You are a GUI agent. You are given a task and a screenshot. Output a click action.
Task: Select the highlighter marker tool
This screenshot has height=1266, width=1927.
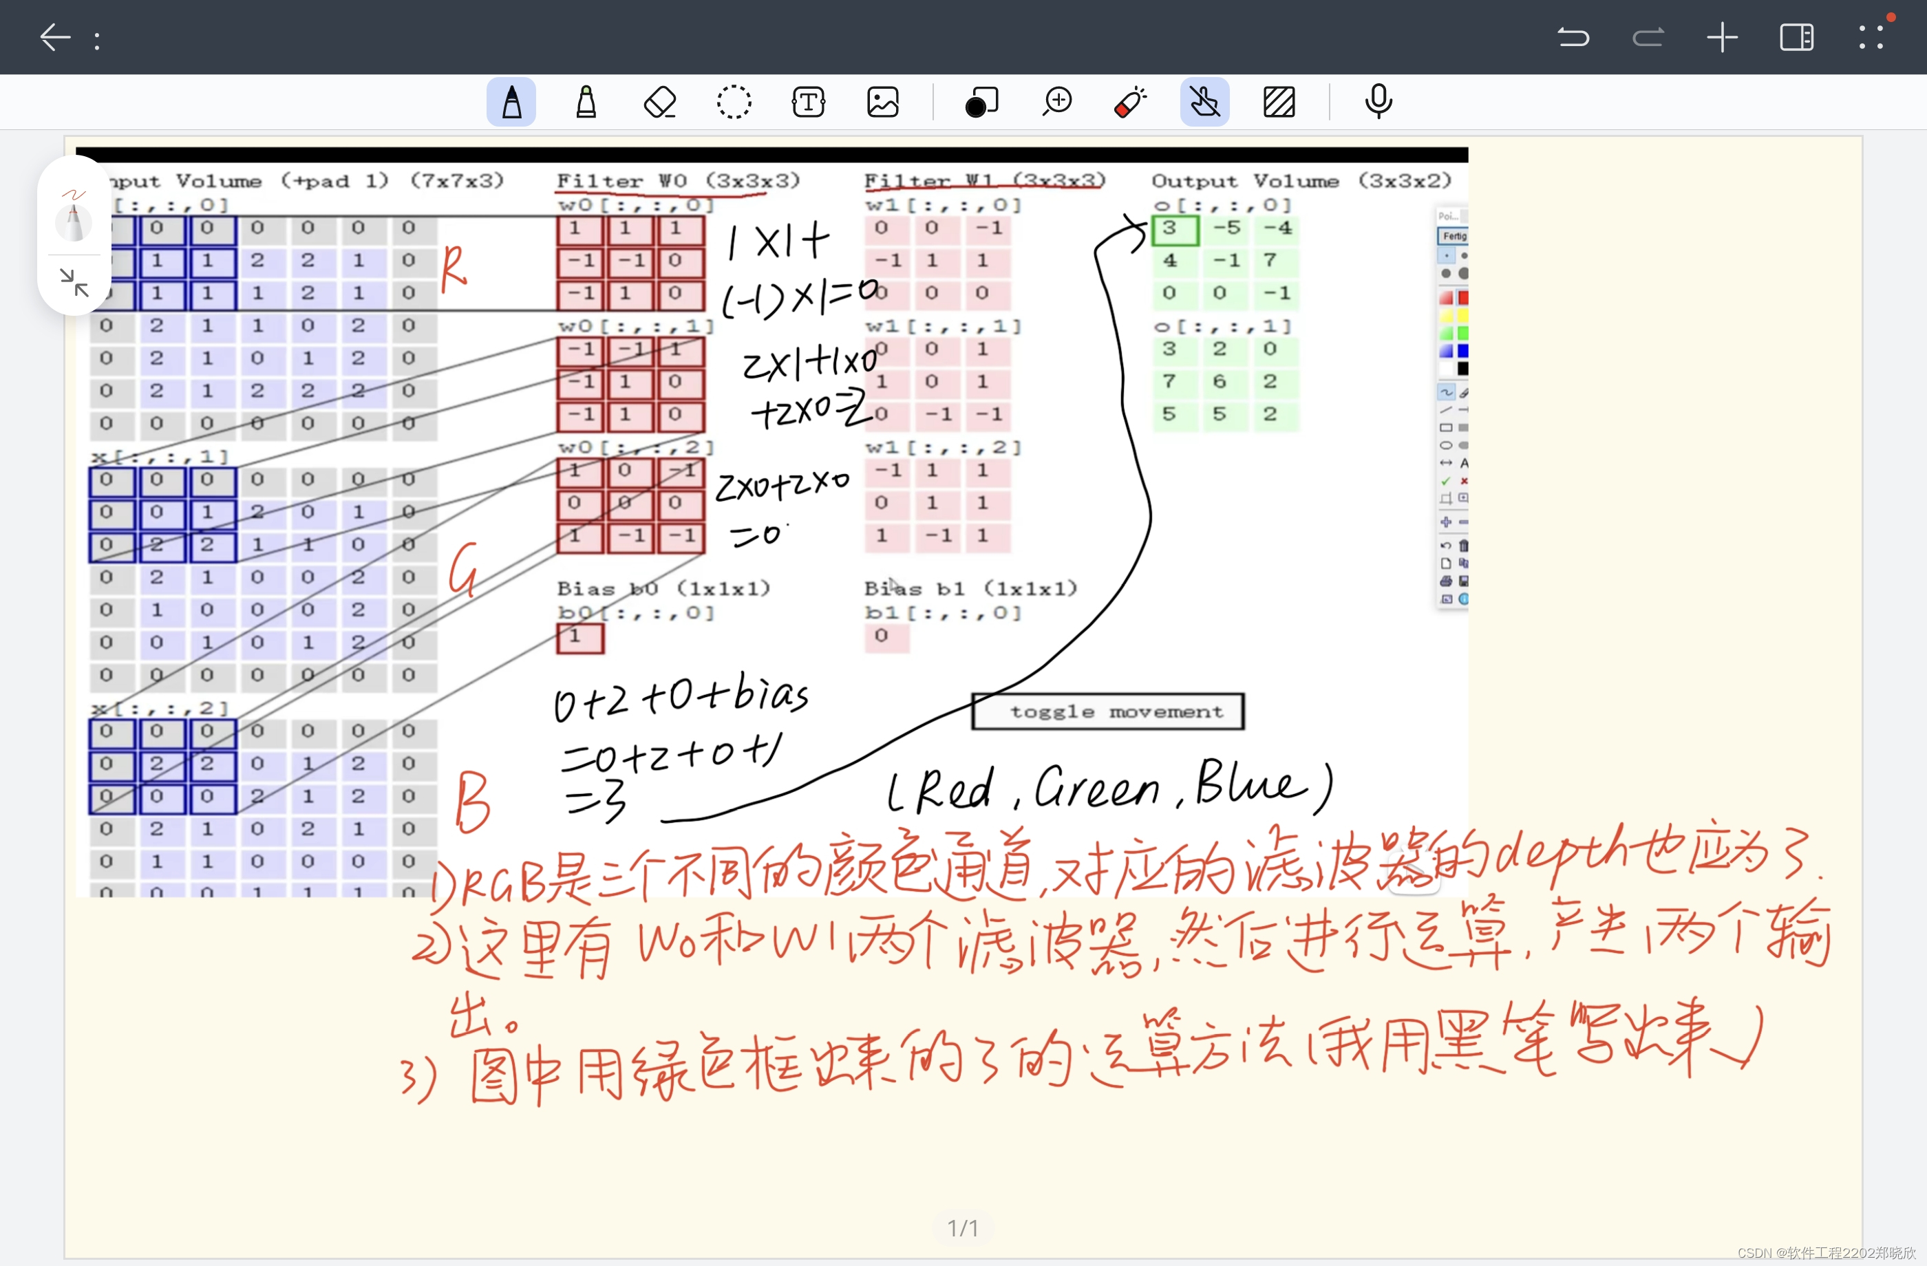tap(586, 103)
